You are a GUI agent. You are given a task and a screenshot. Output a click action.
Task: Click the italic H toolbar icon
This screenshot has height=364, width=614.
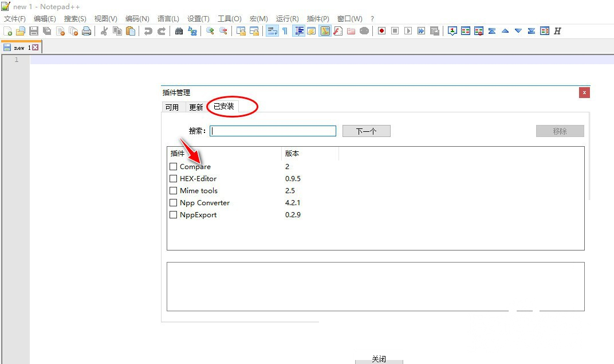coord(557,31)
